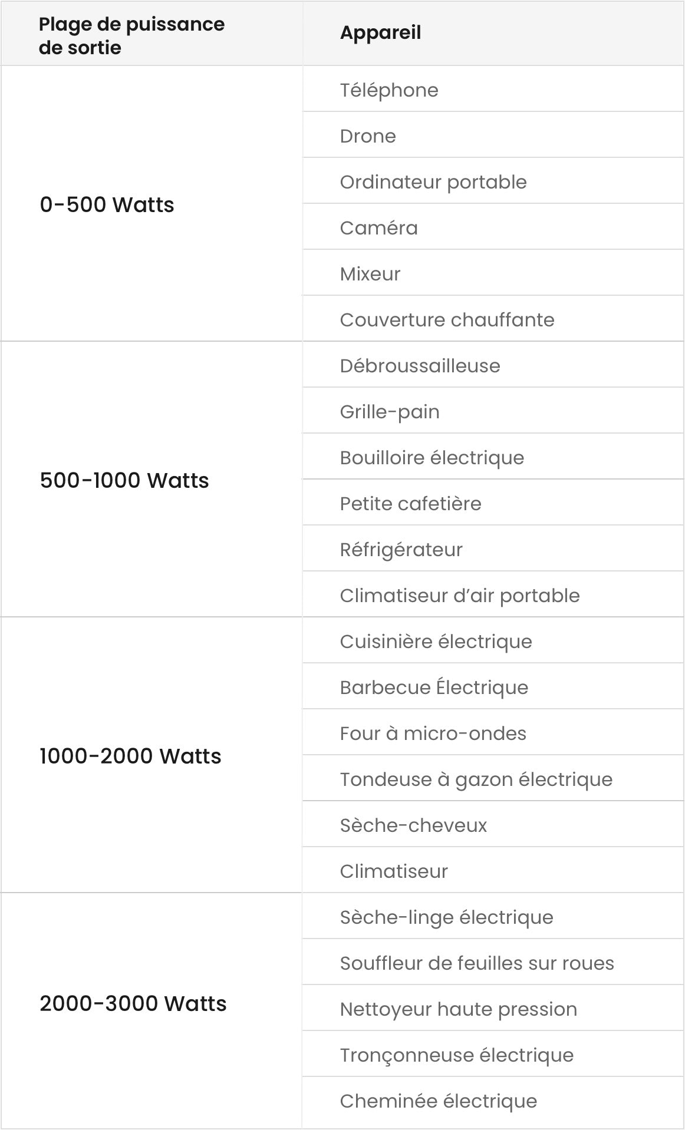Click the 'Sèche-cheveux' row
This screenshot has width=685, height=1130.
pyautogui.click(x=413, y=826)
